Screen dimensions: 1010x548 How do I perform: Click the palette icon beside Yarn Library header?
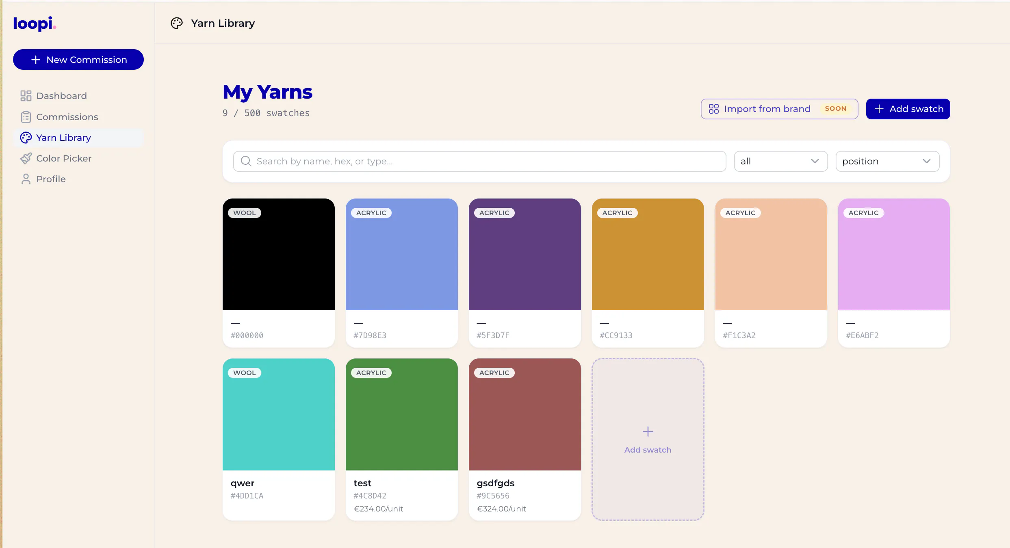click(177, 23)
